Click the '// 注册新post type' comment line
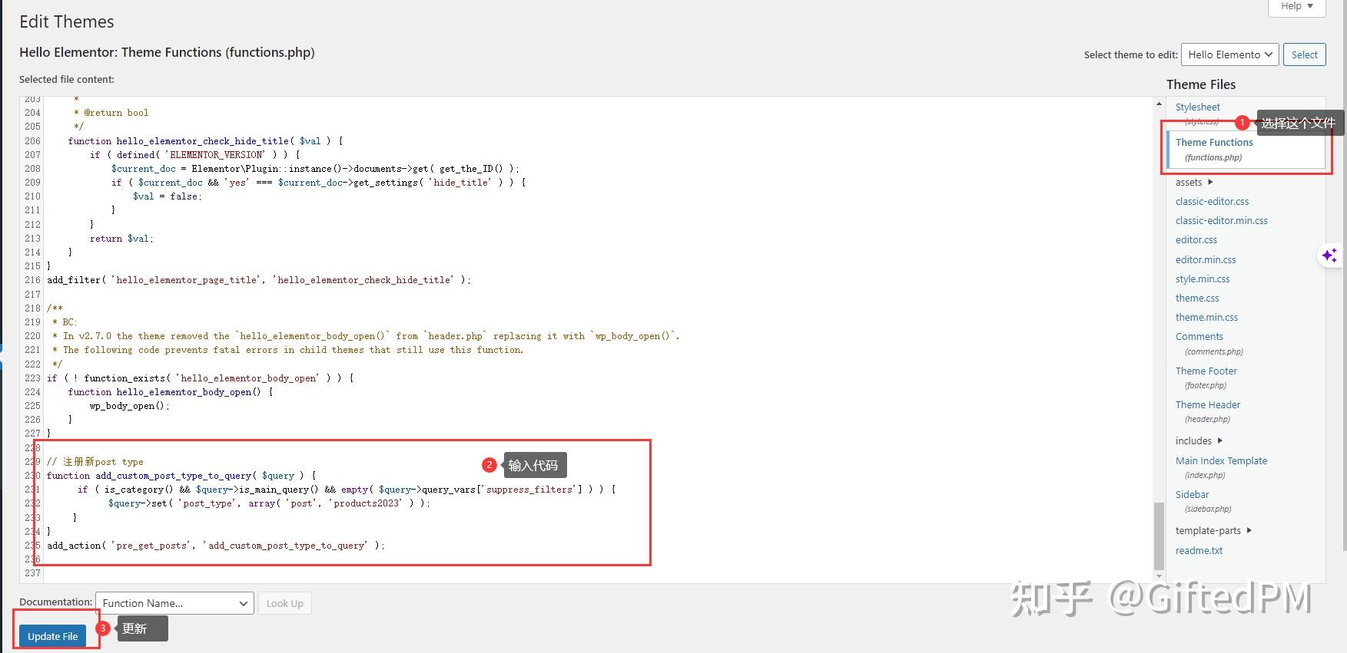The width and height of the screenshot is (1347, 653). pos(95,462)
